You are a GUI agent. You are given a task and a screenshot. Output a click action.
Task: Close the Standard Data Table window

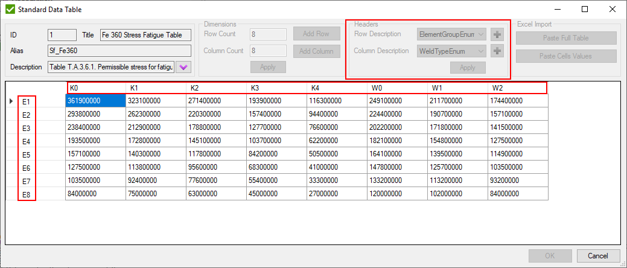click(612, 9)
